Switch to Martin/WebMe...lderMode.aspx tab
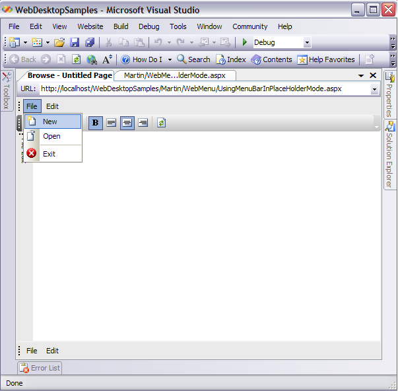This screenshot has height=391, width=398. [174, 76]
